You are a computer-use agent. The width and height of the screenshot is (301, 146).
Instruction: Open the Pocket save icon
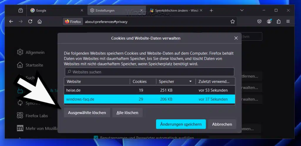pyautogui.click(x=259, y=21)
